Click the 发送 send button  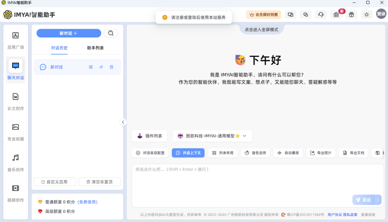363,200
